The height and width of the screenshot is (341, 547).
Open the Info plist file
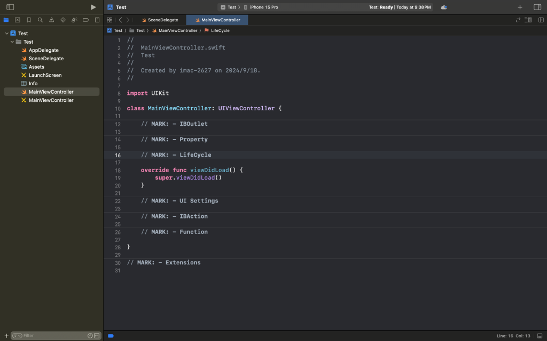(x=33, y=84)
